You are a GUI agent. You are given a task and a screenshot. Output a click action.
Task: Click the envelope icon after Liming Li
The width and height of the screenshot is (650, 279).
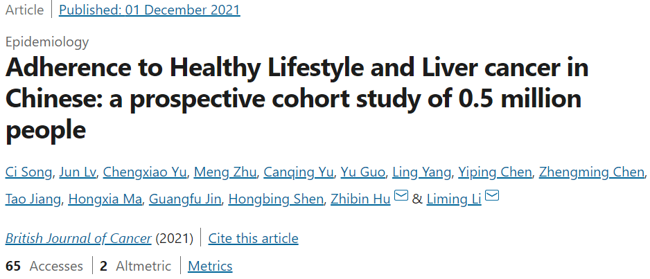(492, 197)
